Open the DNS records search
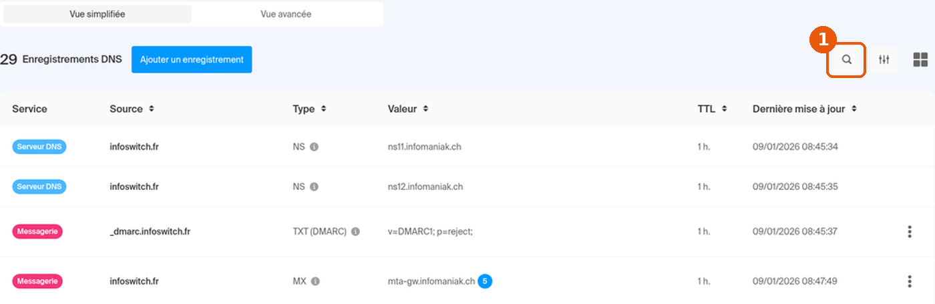Image resolution: width=935 pixels, height=304 pixels. tap(846, 60)
